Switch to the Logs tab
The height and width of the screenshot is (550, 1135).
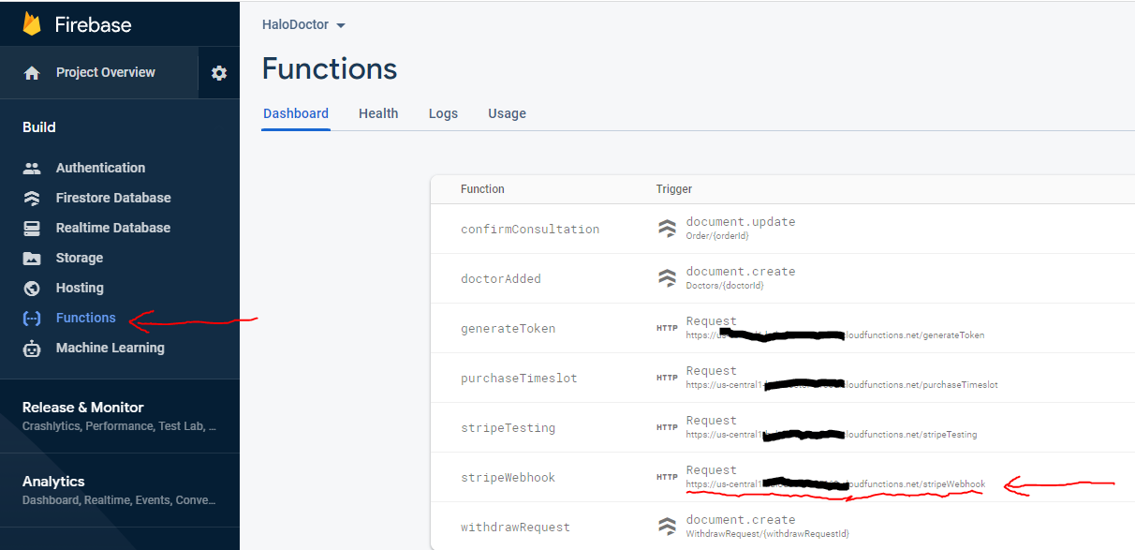(443, 113)
